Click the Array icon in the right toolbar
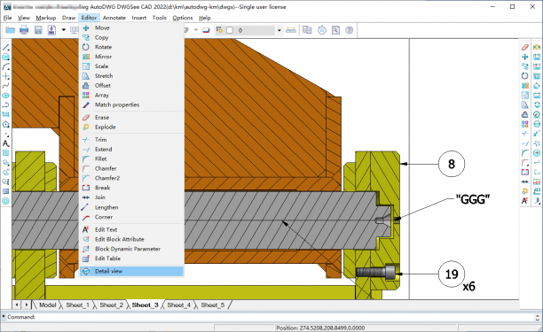The image size is (543, 332). click(x=525, y=124)
